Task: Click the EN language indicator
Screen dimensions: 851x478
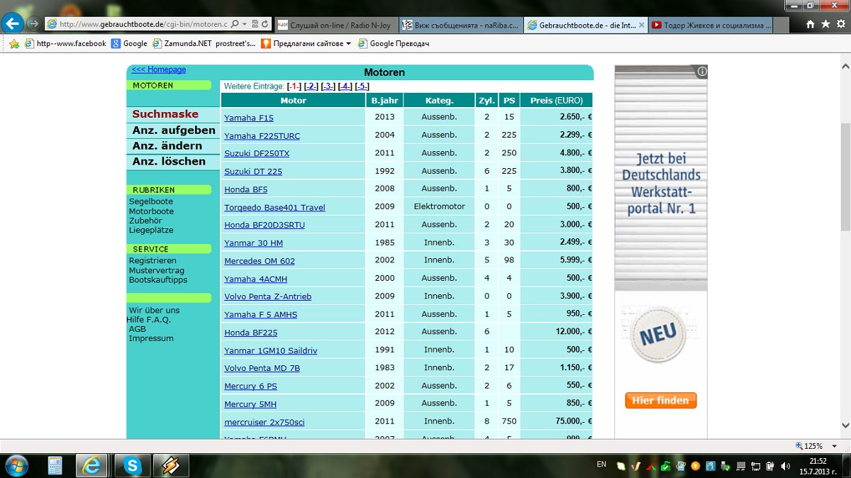Action: (601, 465)
